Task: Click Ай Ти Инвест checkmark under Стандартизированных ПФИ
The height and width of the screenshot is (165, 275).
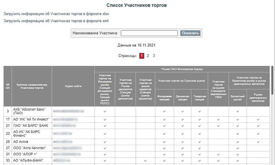Action: click(x=218, y=120)
